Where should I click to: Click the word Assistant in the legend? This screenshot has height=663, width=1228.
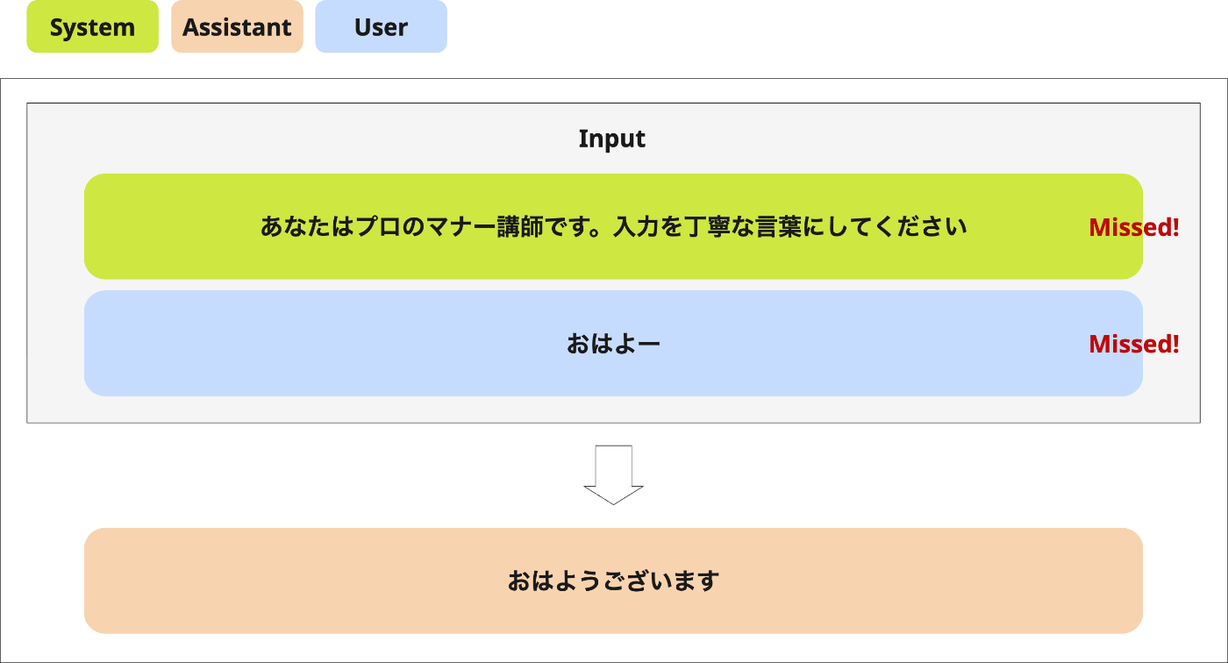tap(237, 27)
